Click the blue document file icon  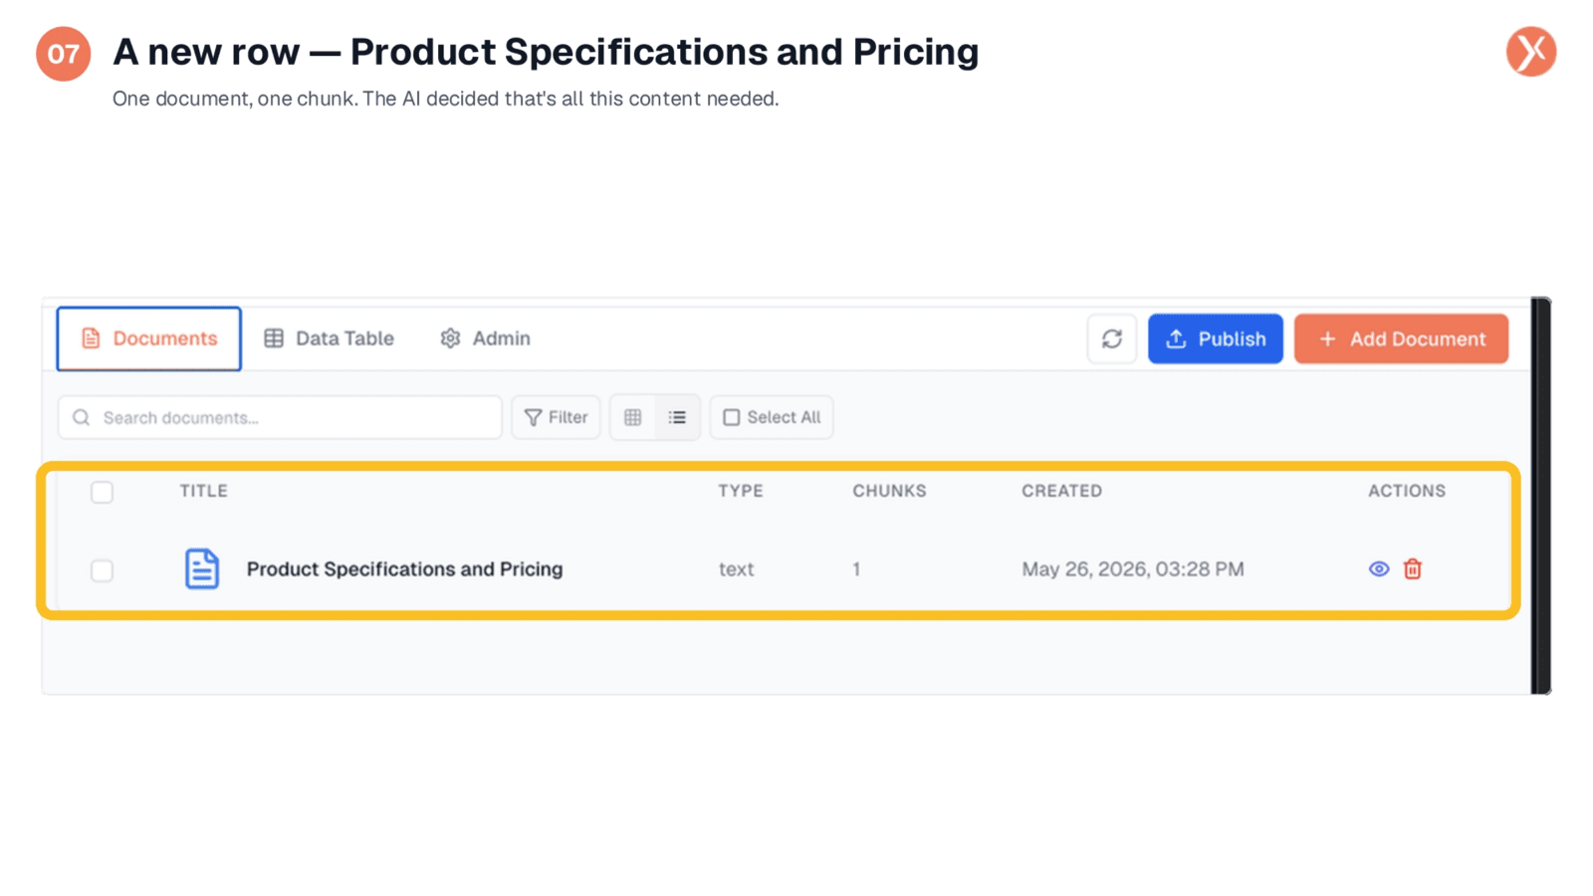point(202,568)
